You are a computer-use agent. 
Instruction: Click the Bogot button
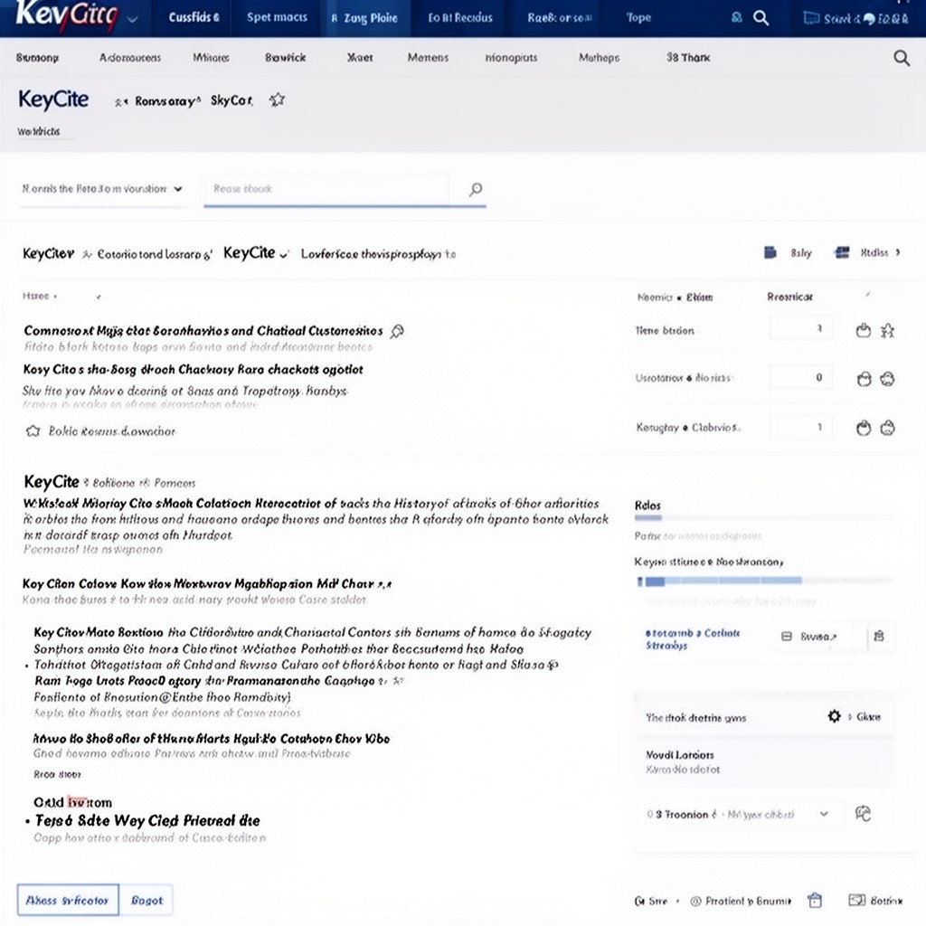pos(146,900)
